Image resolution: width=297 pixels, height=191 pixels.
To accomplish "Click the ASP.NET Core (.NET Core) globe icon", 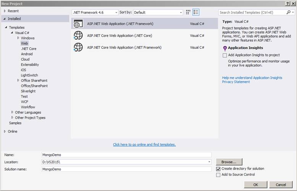I will pyautogui.click(x=78, y=36).
